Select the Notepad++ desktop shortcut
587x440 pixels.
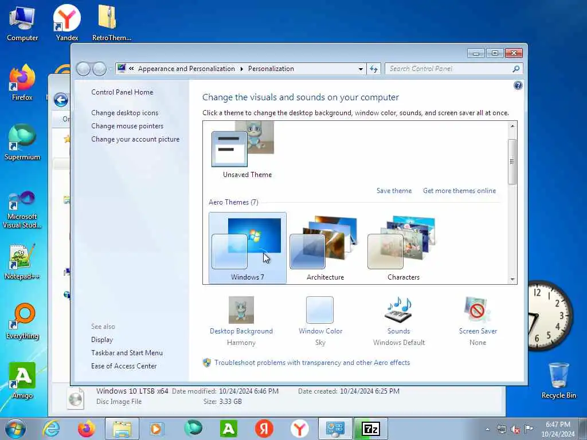coord(22,262)
